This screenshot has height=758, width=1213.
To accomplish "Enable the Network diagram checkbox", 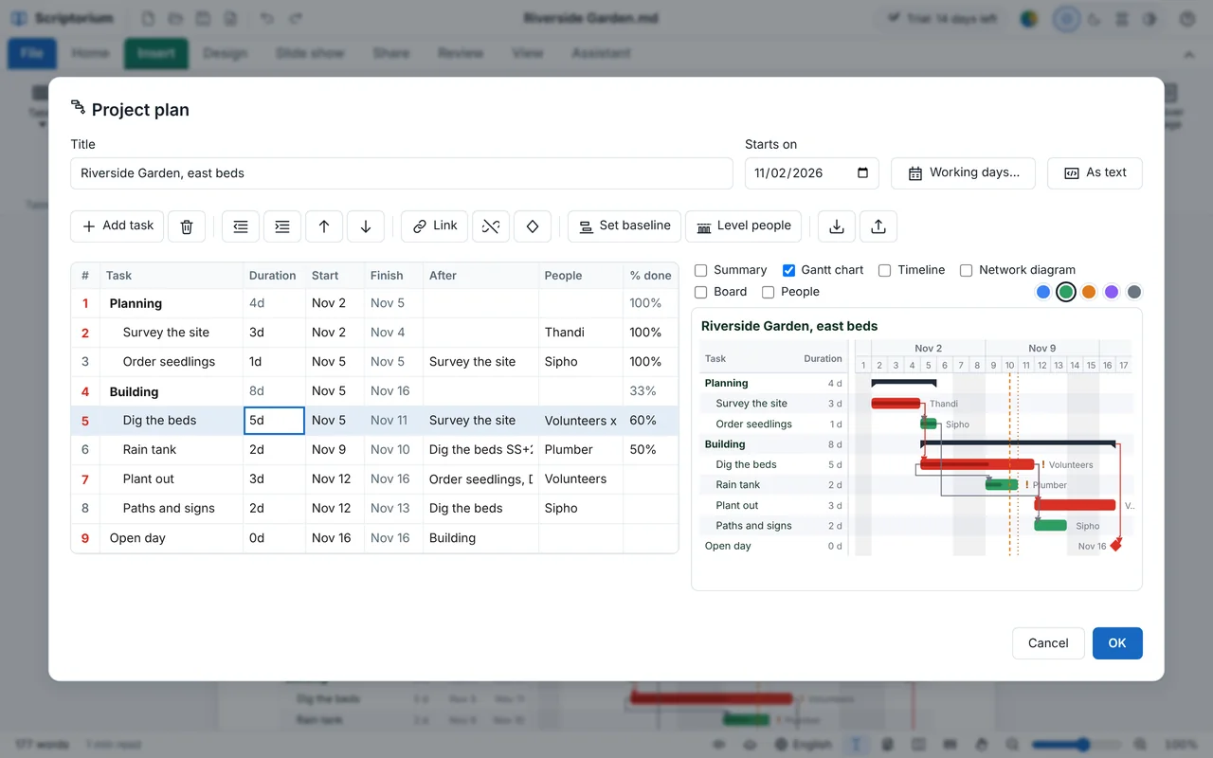I will (967, 270).
